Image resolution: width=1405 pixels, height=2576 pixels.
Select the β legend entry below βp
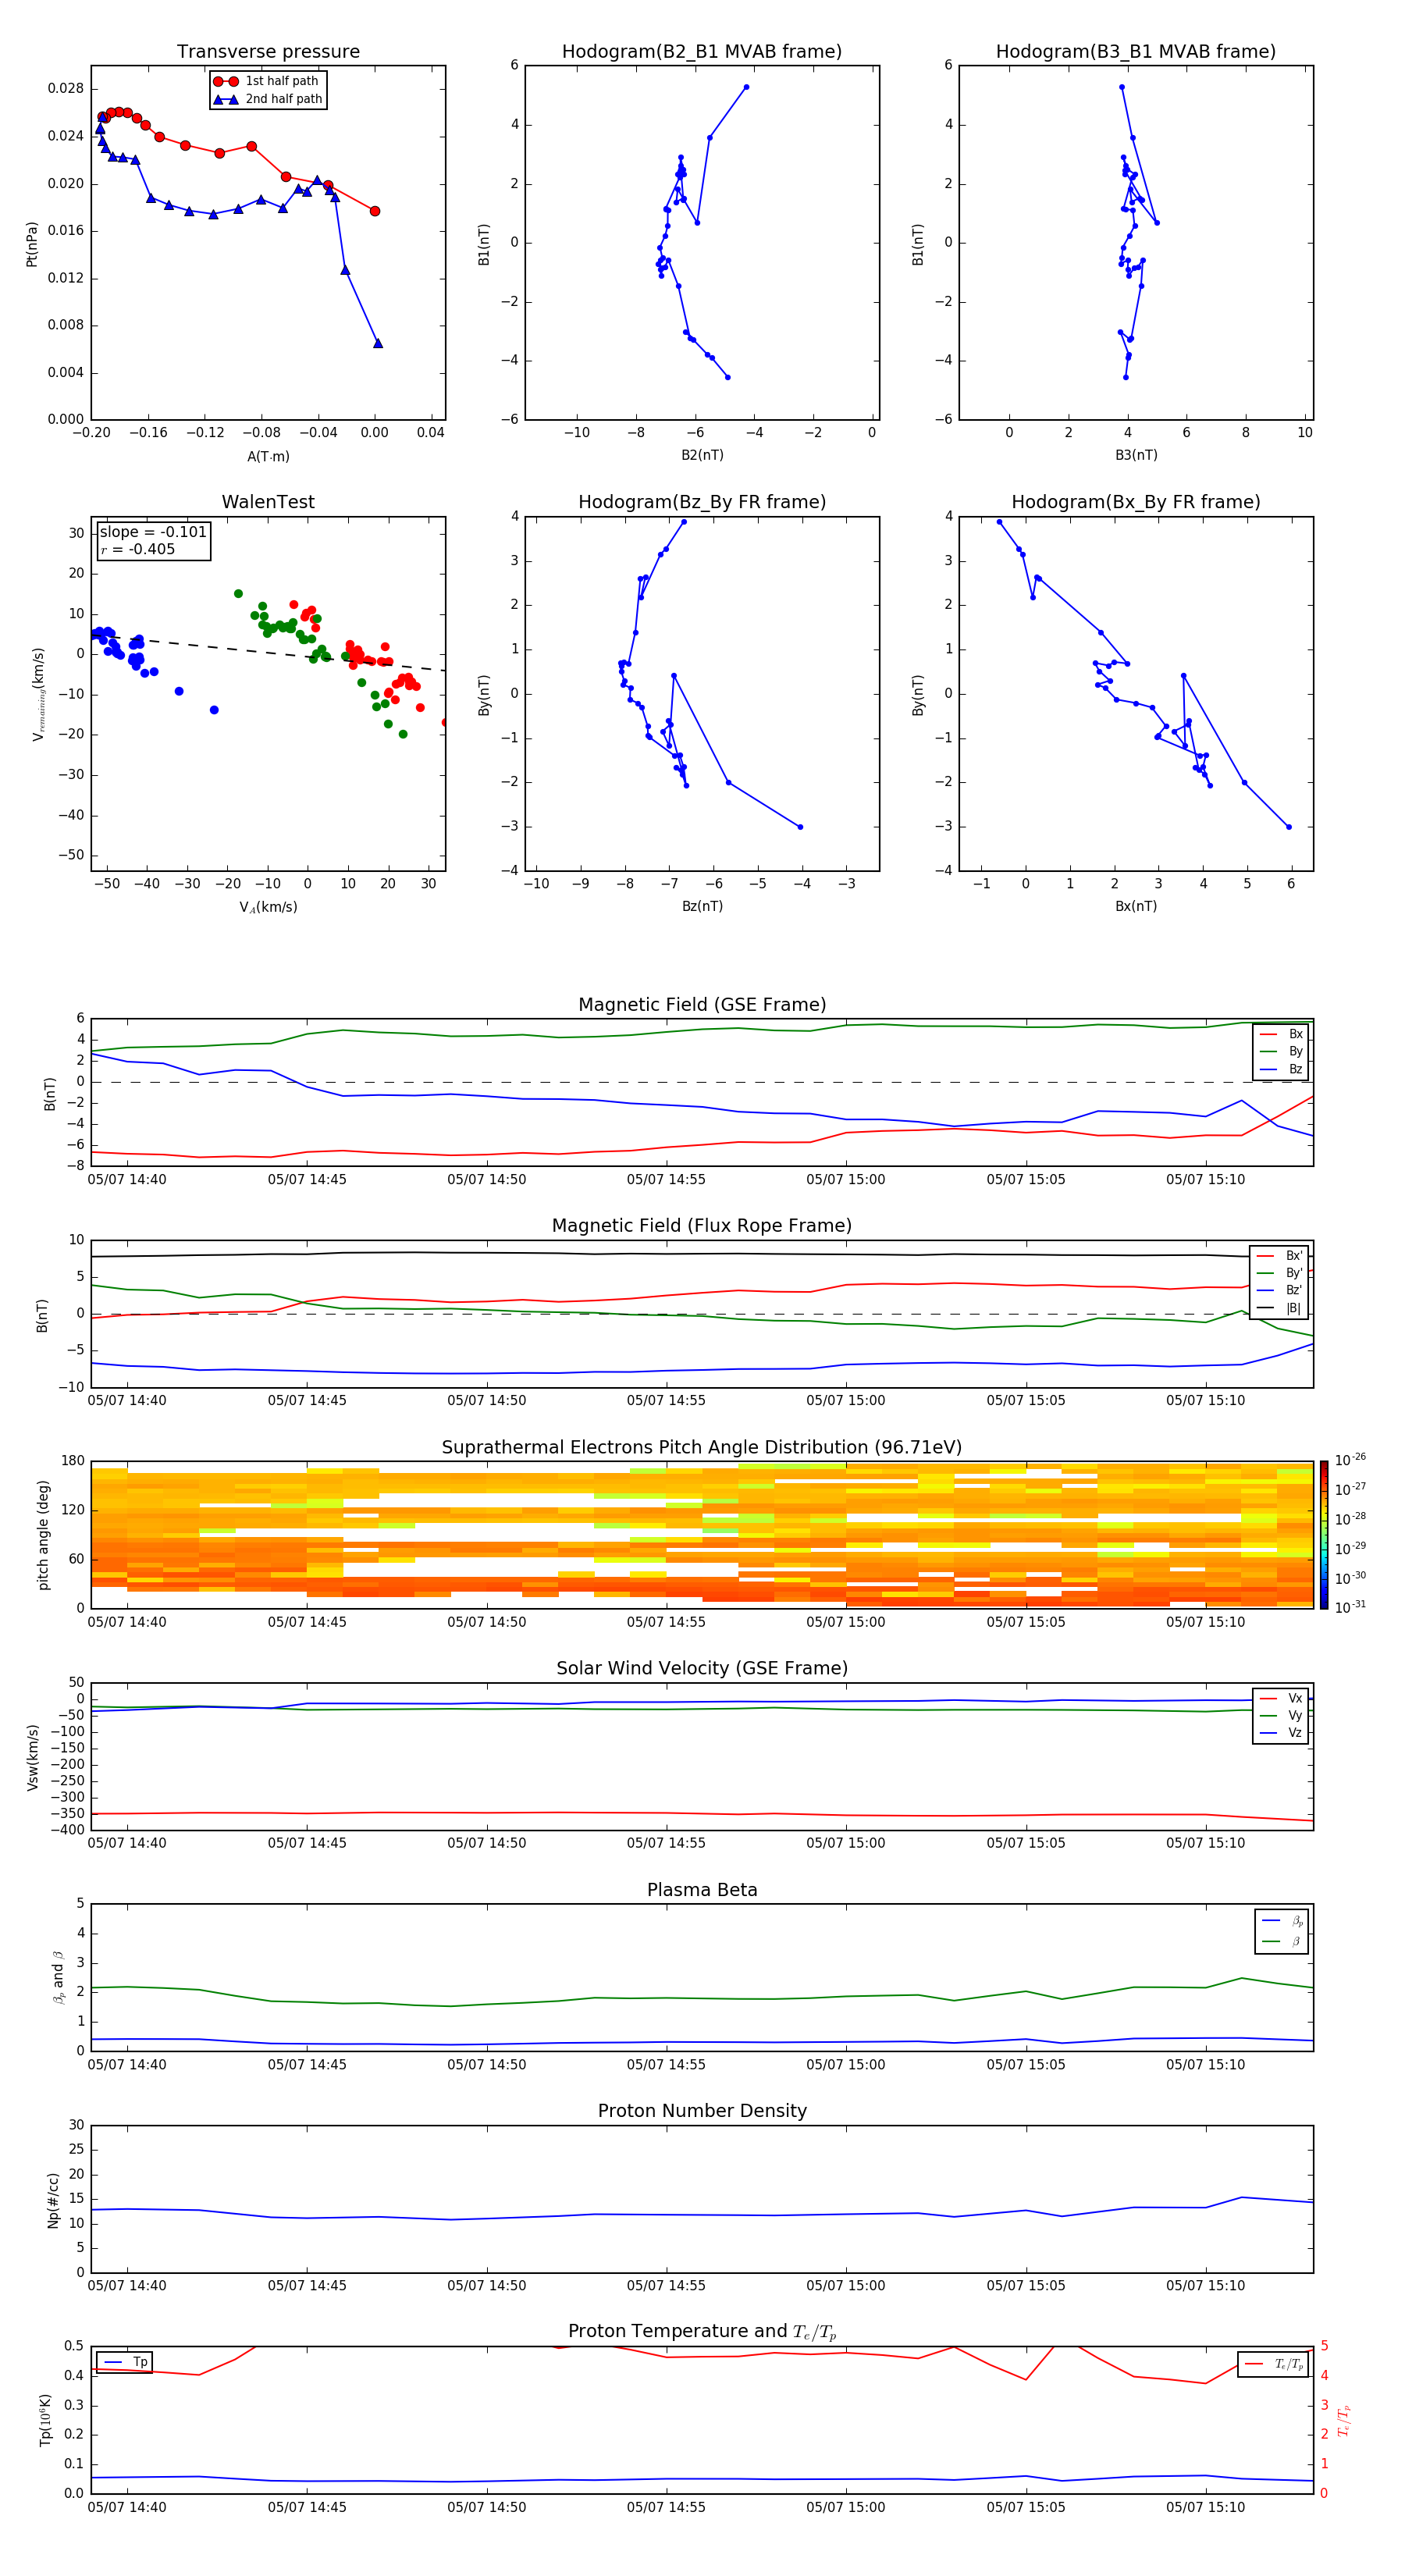[1282, 1941]
